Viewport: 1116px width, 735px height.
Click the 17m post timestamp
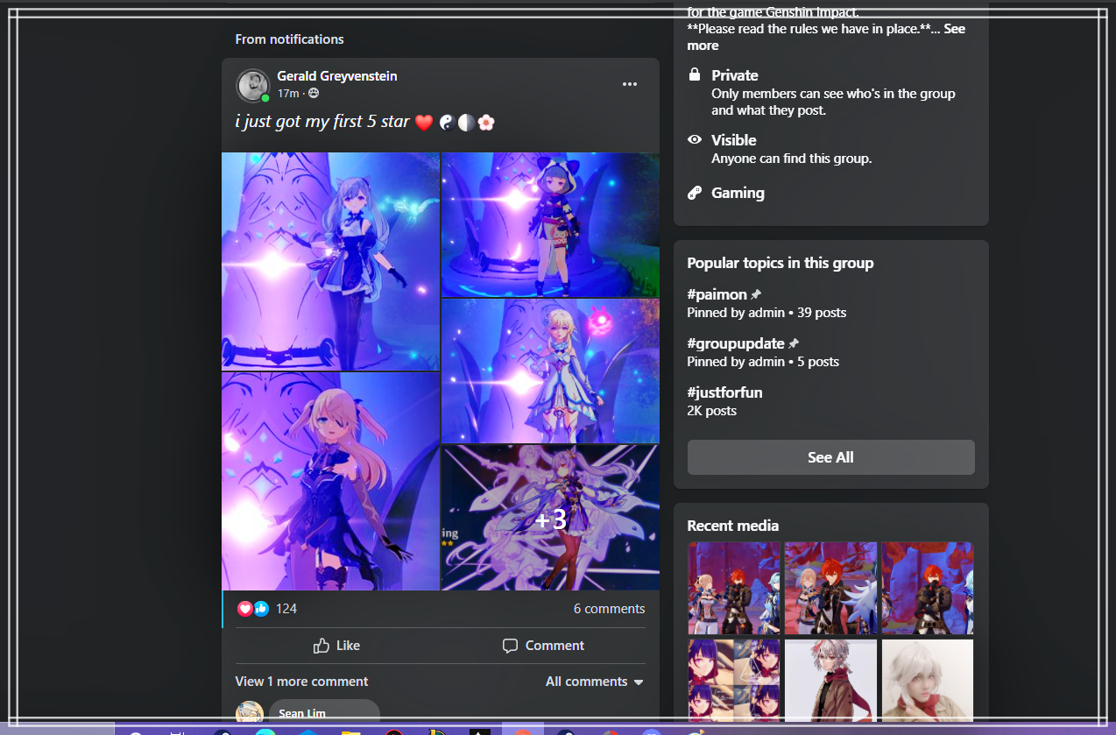click(288, 94)
